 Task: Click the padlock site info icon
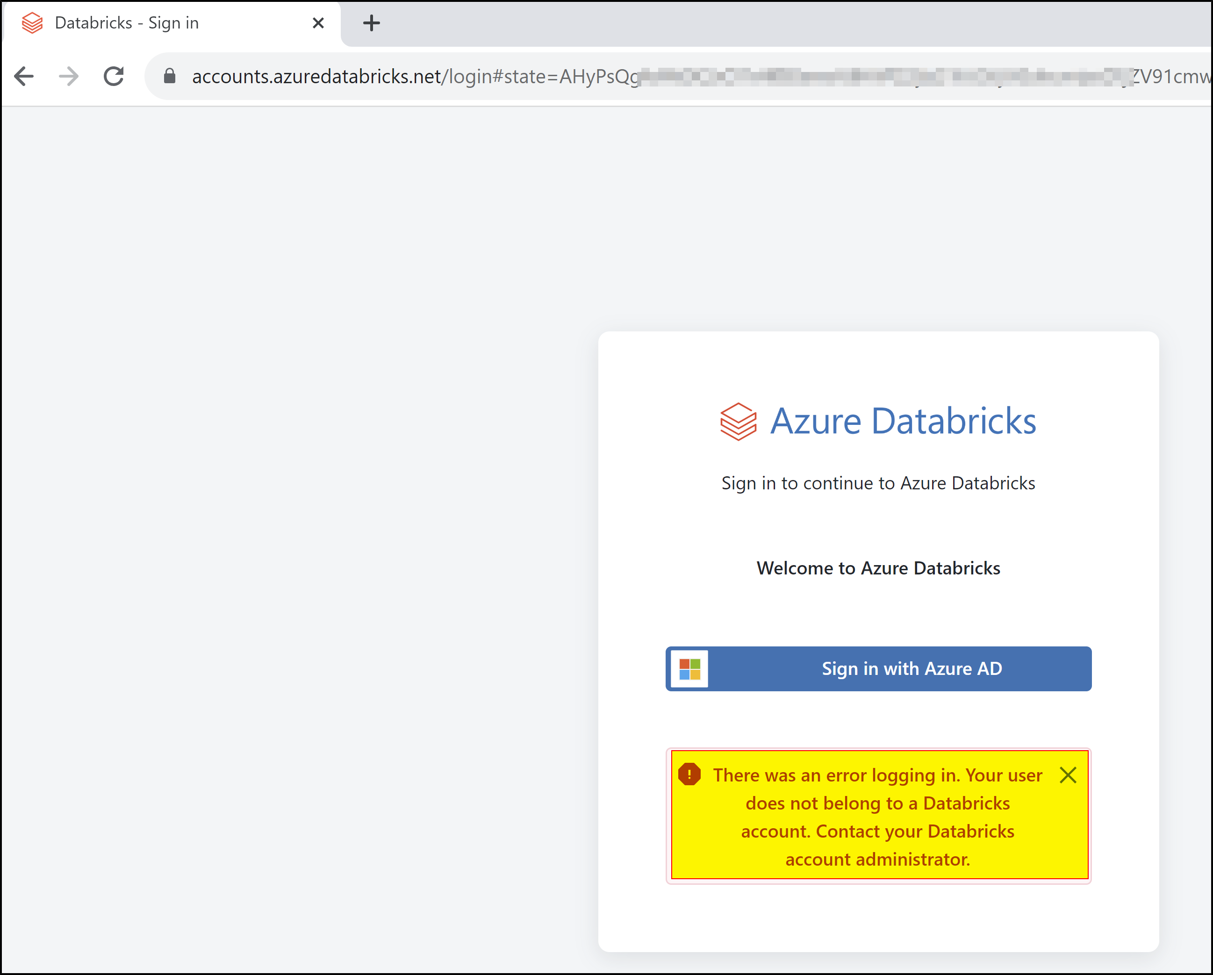click(169, 76)
